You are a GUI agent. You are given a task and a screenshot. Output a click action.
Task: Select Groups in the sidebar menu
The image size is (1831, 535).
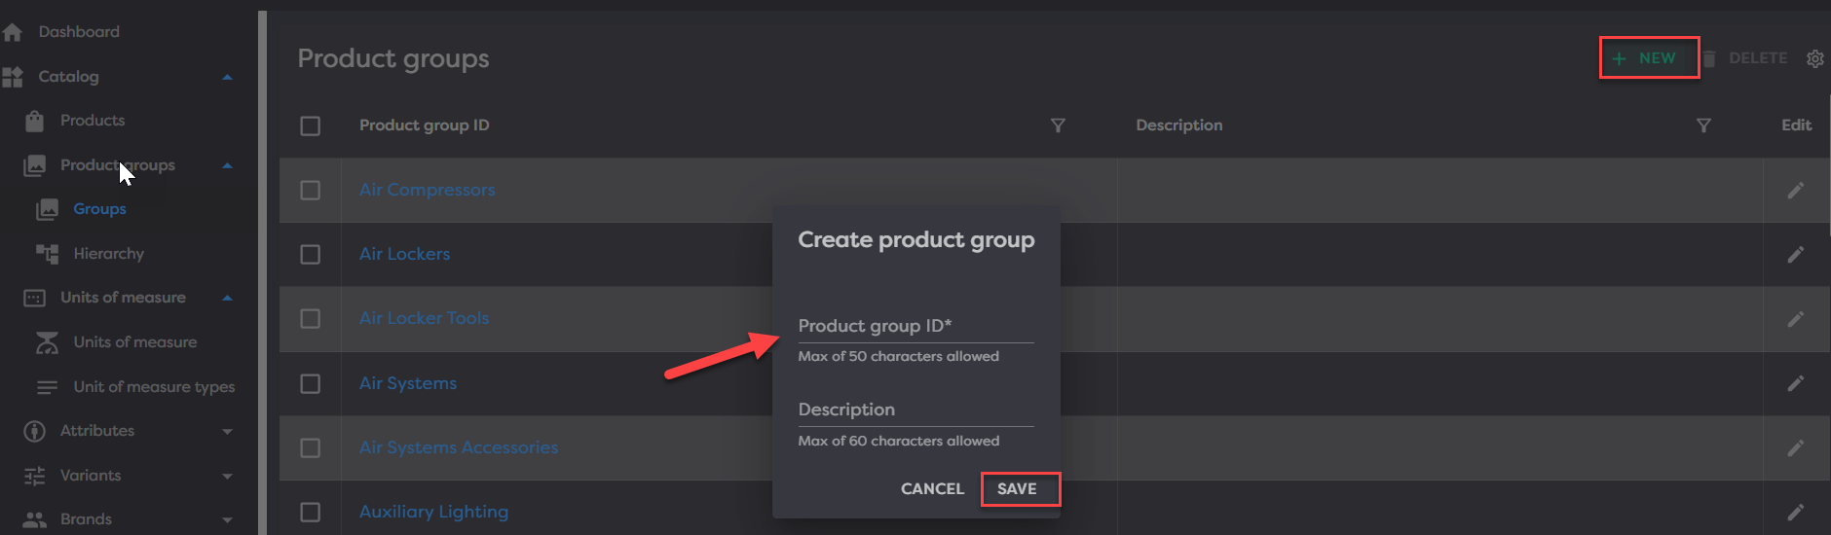coord(99,209)
